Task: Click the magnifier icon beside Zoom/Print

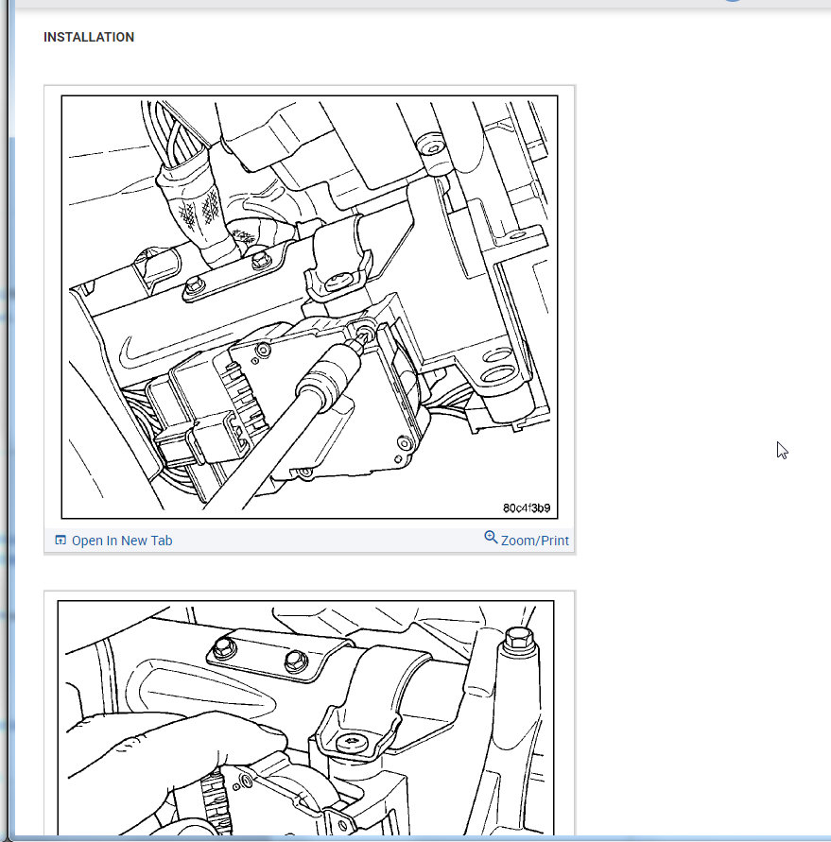Action: coord(491,537)
